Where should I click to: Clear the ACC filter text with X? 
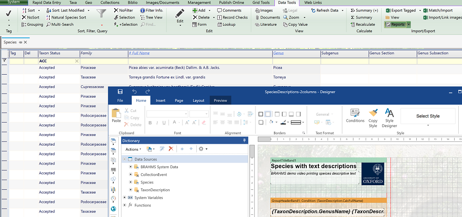pos(77,61)
